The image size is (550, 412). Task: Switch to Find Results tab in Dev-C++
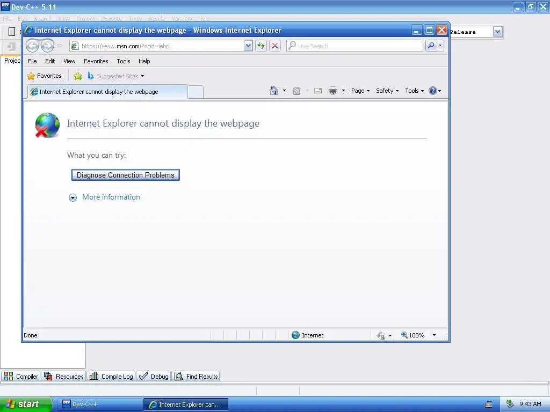[196, 376]
